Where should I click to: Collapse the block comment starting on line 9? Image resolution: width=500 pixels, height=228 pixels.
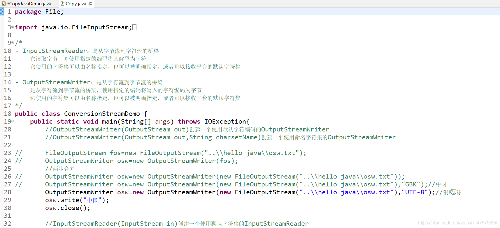tap(13, 43)
